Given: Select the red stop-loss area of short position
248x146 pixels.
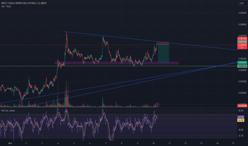Looking at the screenshot, I should tap(163, 43).
